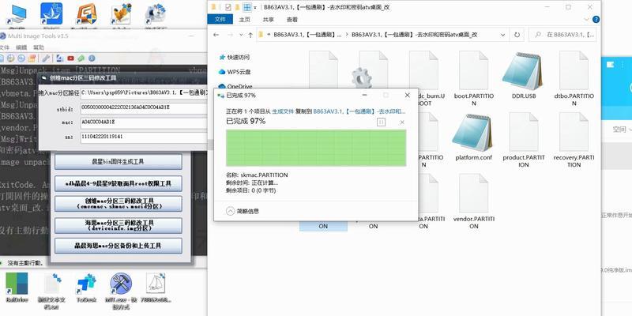The height and width of the screenshot is (316, 632).
Task: Click the Explorer search box
Action: coord(563,35)
